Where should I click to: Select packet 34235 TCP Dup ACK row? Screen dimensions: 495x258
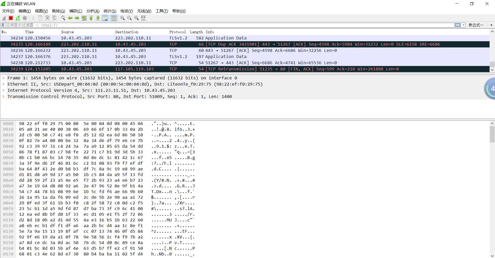245,44
